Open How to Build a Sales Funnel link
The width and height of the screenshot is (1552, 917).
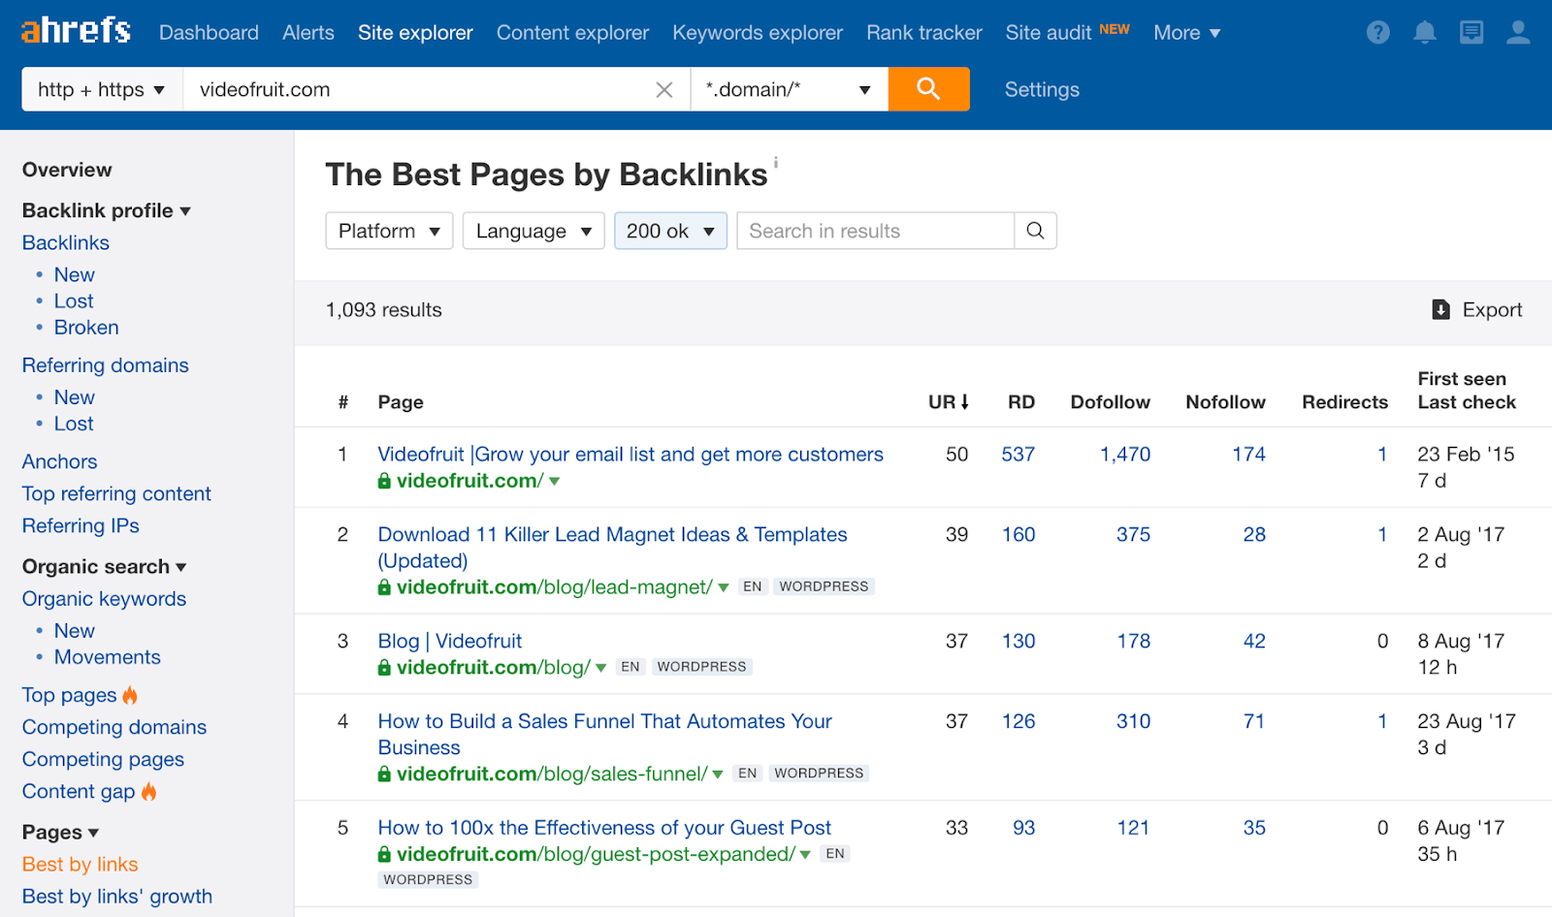[605, 735]
